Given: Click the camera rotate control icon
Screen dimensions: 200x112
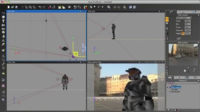Looking at the screenshot, I should (x=194, y=70).
